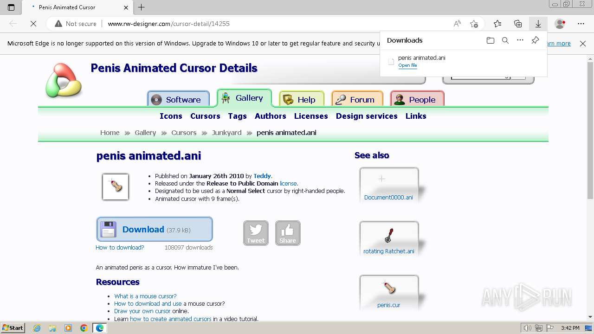Dismiss the Edge unsupported notification bar
Screen dimensions: 594x334
coord(583,44)
